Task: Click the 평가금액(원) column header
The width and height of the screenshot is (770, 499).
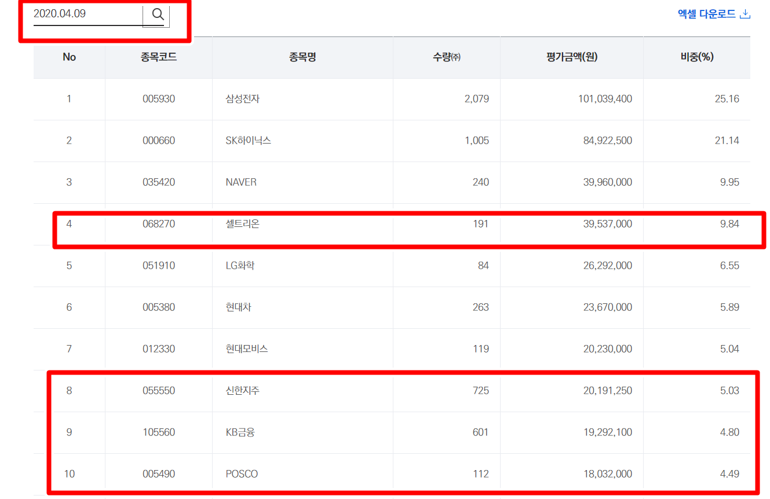Action: click(x=572, y=57)
